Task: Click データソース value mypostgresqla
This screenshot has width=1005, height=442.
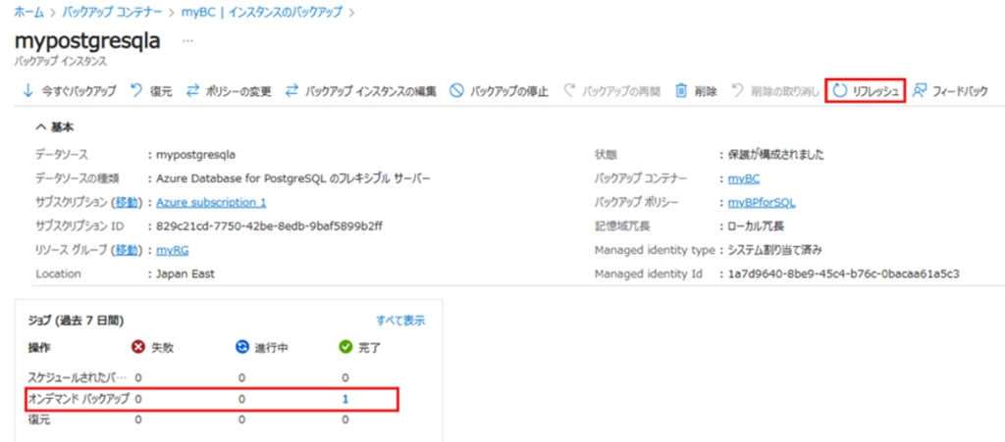Action: pyautogui.click(x=195, y=154)
